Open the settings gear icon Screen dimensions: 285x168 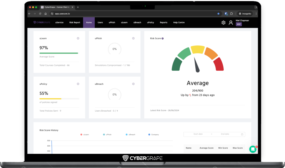(x=223, y=23)
